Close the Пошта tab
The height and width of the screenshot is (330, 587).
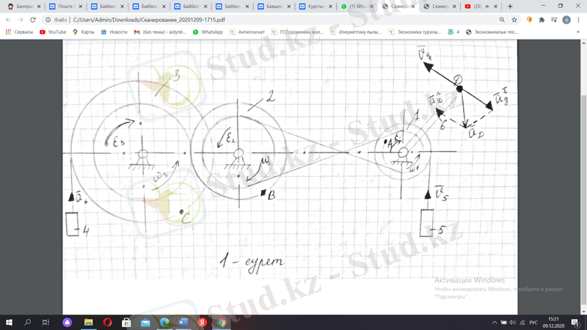click(x=81, y=7)
